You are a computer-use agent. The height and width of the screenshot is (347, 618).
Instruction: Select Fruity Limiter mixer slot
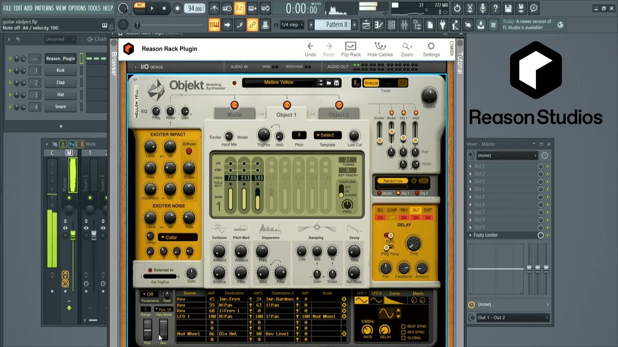pyautogui.click(x=502, y=235)
